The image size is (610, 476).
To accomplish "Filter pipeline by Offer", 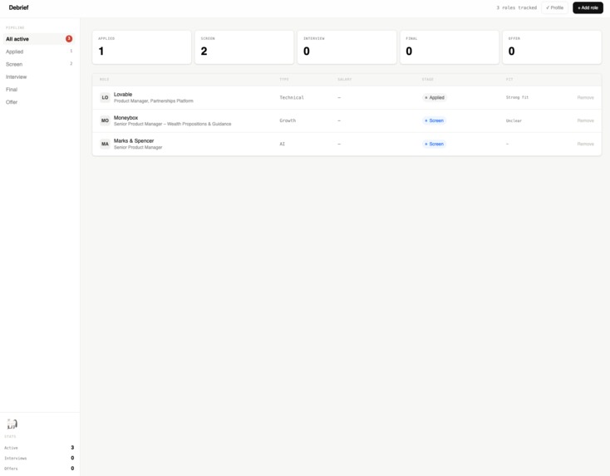I will click(38, 102).
